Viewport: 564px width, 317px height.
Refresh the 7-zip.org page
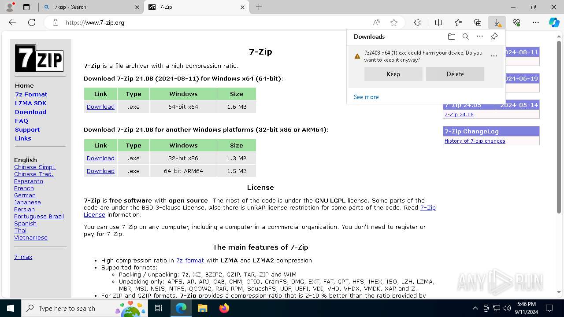tap(32, 22)
